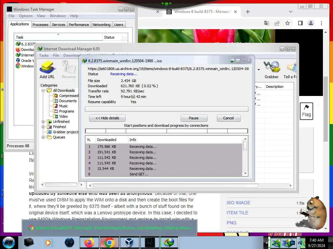Open Internet Download Manager taskbar icon
This screenshot has height=249, width=333.
click(169, 243)
